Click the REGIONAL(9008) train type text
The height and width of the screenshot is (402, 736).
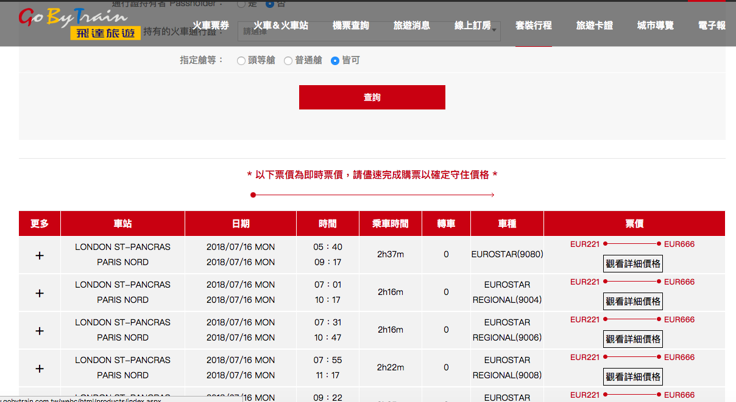click(507, 375)
